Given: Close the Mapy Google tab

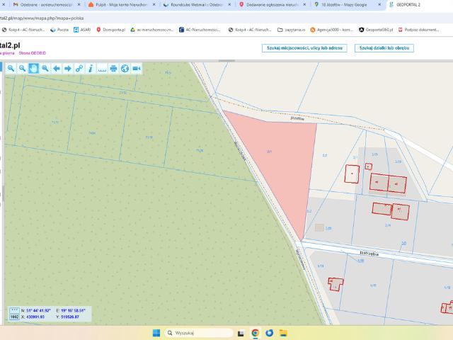Looking at the screenshot, I should (379, 5).
